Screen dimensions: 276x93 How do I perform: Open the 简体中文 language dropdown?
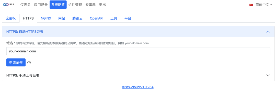264,5
